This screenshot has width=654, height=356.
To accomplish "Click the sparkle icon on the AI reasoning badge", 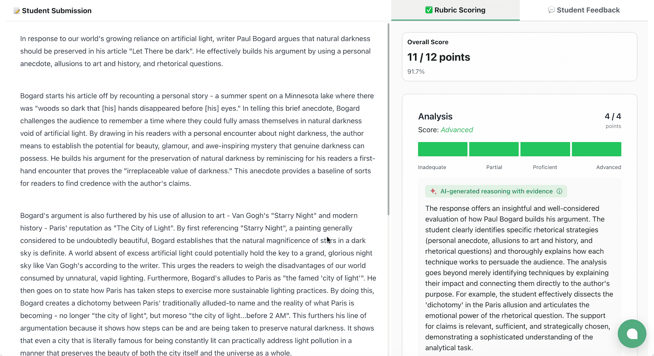I will pos(433,191).
